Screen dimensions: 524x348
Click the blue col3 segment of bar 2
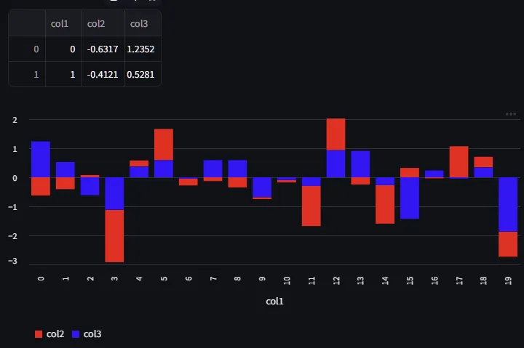point(90,186)
